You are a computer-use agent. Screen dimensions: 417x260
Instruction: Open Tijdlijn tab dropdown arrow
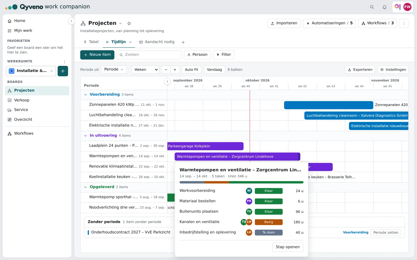coord(130,42)
